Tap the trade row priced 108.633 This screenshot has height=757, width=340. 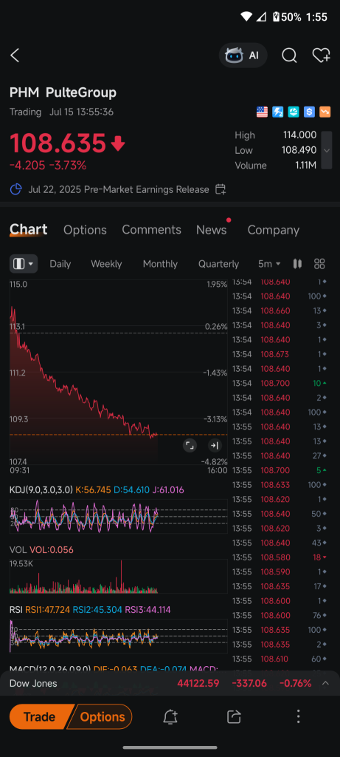coord(280,484)
